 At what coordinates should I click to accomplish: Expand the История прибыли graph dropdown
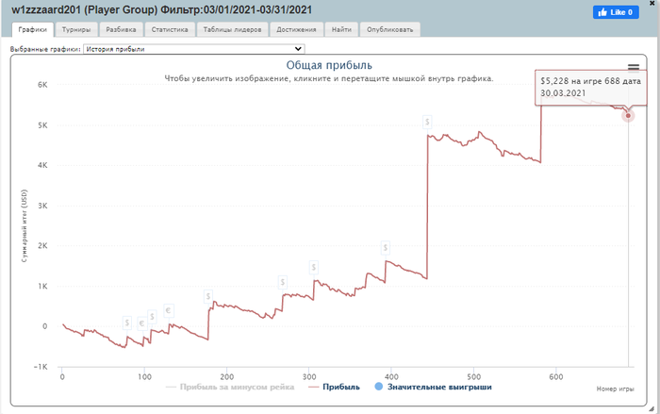194,49
